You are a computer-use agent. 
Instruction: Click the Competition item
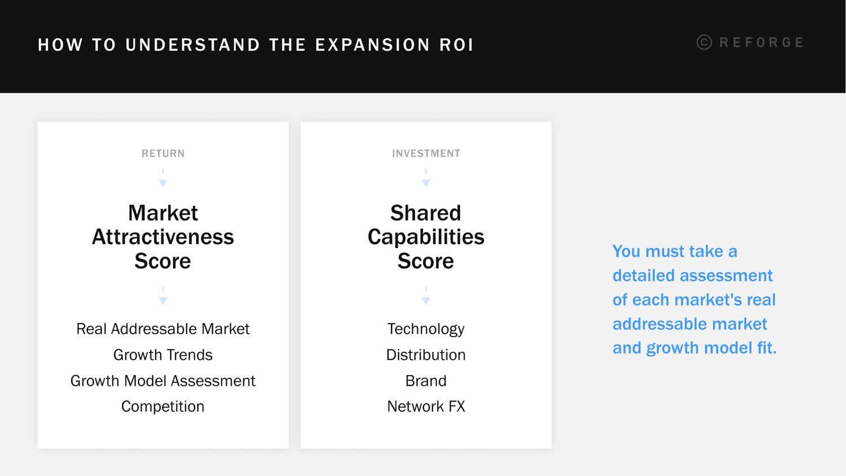(x=163, y=407)
